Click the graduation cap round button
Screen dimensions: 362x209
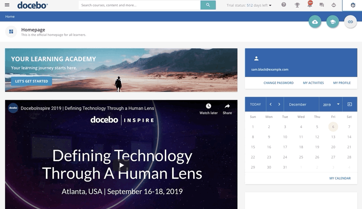tap(333, 22)
